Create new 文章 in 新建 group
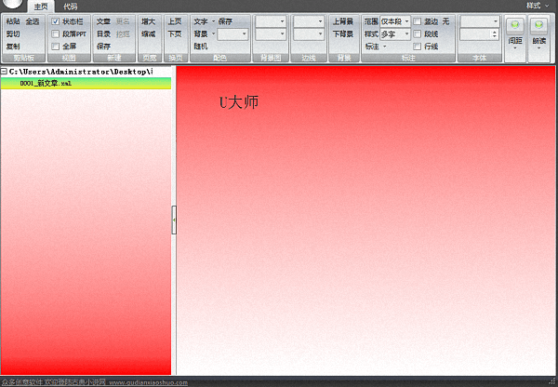The image size is (558, 387). coord(103,21)
